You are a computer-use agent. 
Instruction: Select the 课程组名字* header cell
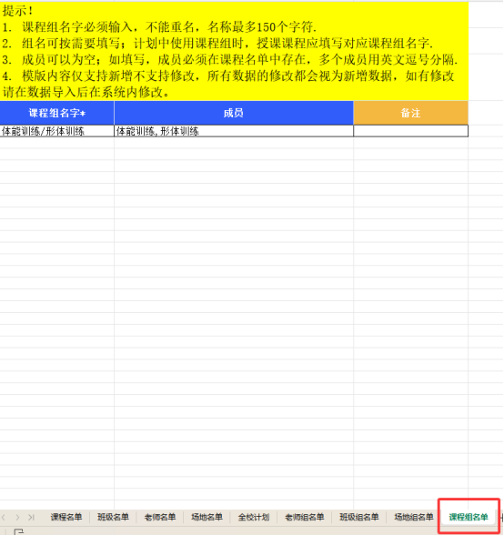[57, 113]
